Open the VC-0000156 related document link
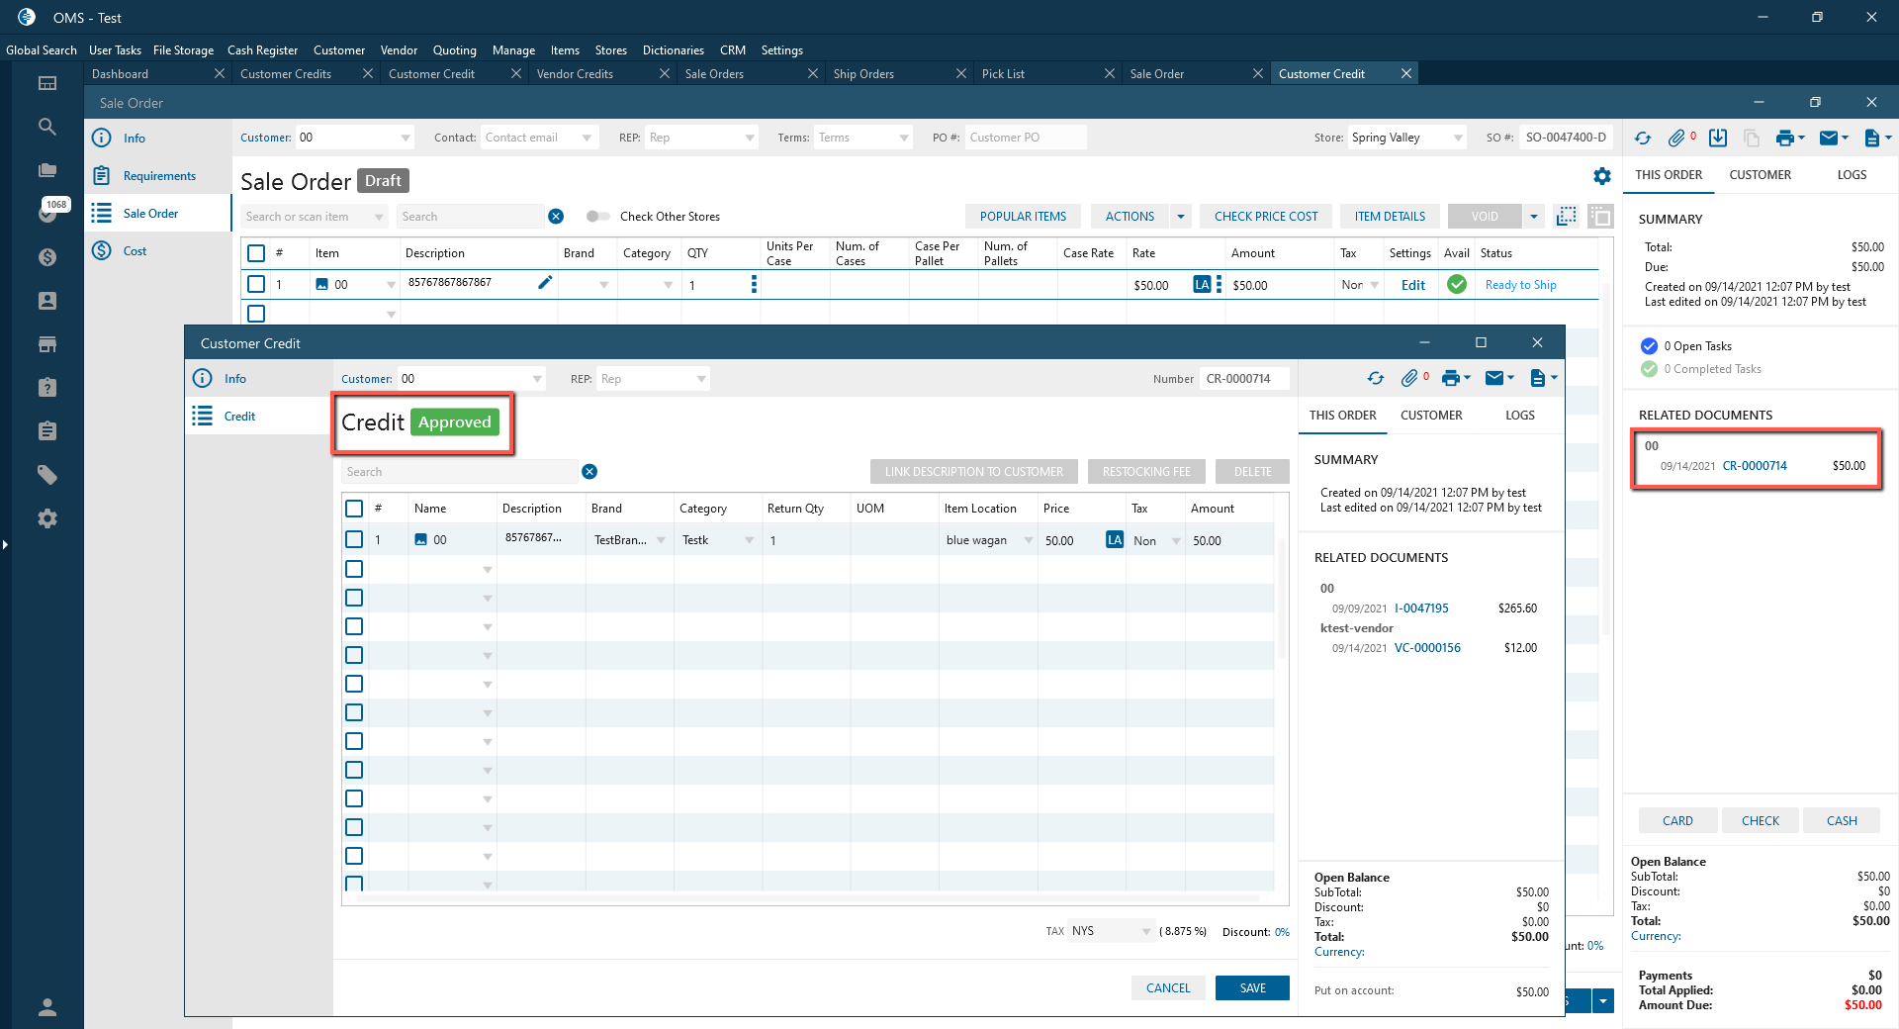Screen dimensions: 1899x1029 1426,648
